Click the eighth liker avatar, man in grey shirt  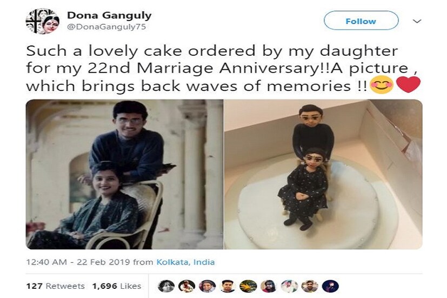(310, 286)
